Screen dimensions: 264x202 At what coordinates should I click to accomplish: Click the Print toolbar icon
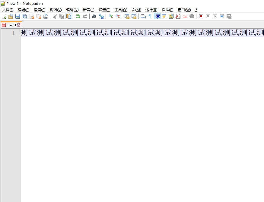coord(46,16)
